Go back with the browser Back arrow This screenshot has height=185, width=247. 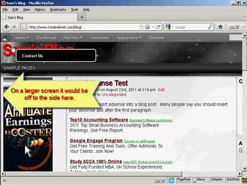point(7,27)
